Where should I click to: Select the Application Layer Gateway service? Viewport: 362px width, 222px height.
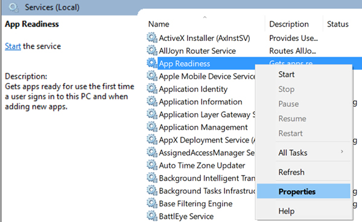[207, 114]
